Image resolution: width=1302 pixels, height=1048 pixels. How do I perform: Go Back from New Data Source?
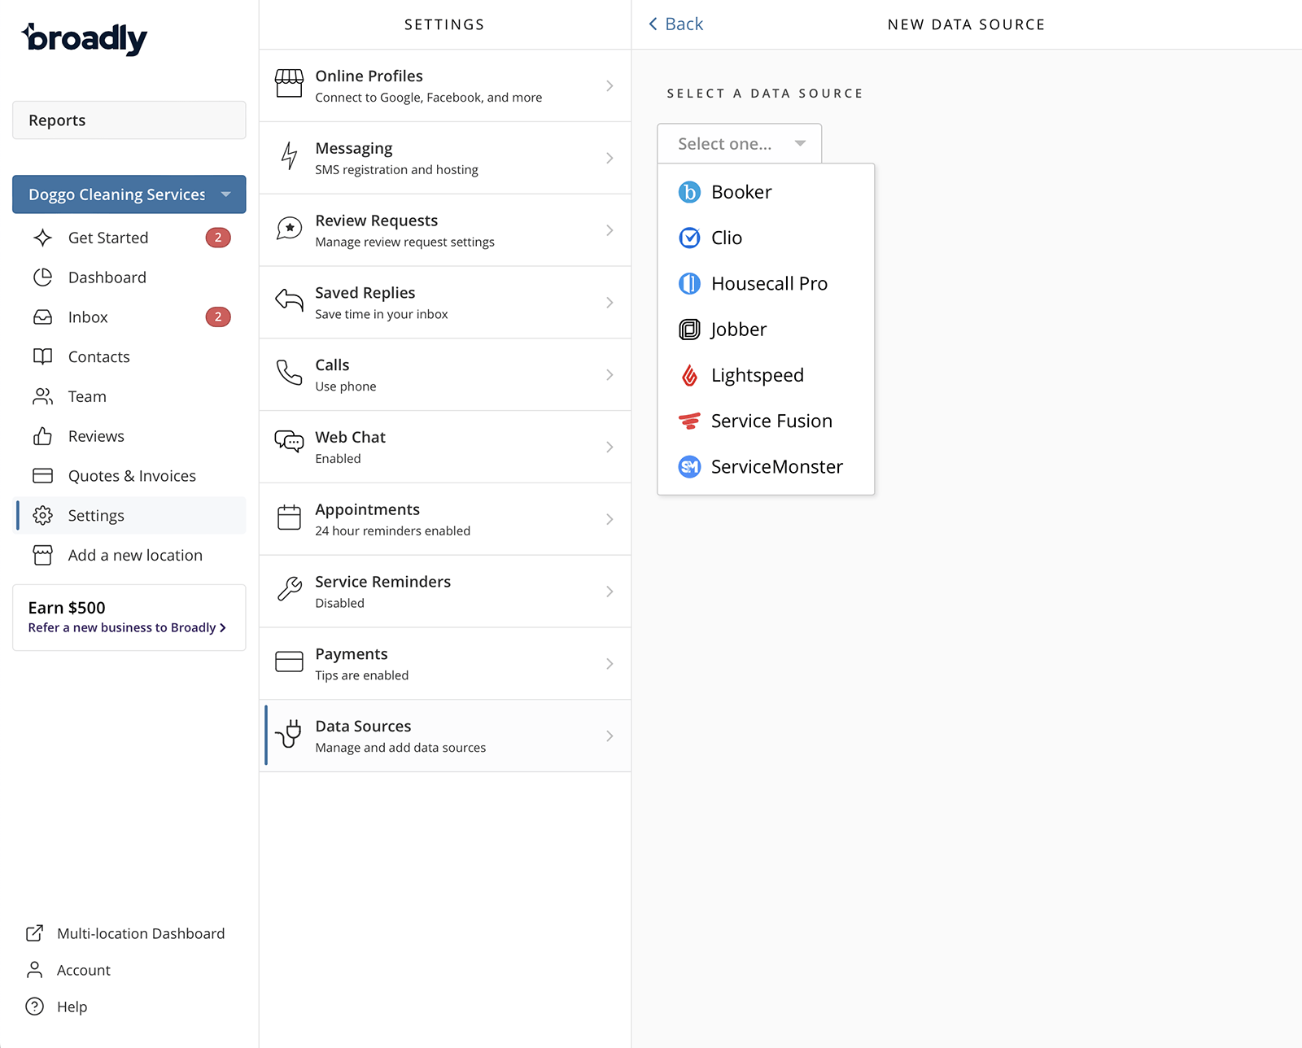(x=676, y=24)
